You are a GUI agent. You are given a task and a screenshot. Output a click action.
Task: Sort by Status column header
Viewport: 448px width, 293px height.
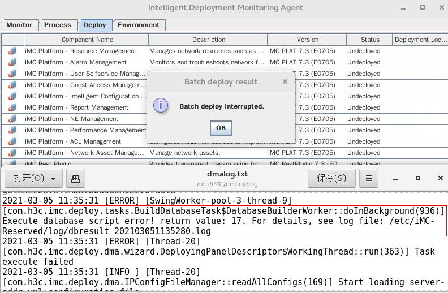(370, 40)
